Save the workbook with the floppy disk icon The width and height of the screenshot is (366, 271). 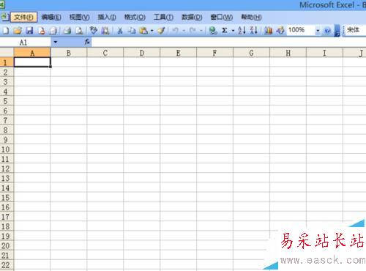click(29, 31)
